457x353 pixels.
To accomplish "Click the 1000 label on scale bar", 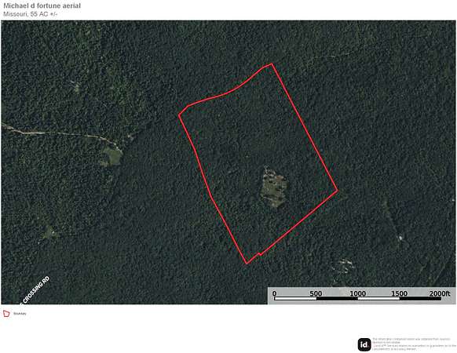I will click(x=357, y=293).
